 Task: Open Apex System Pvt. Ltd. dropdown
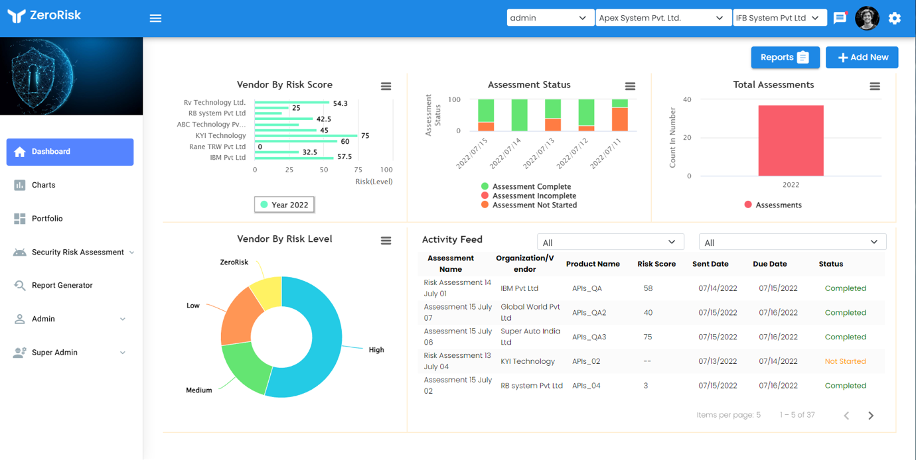click(x=663, y=18)
